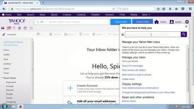Expand the select-all checkbox dropdown arrow

click(x=42, y=35)
